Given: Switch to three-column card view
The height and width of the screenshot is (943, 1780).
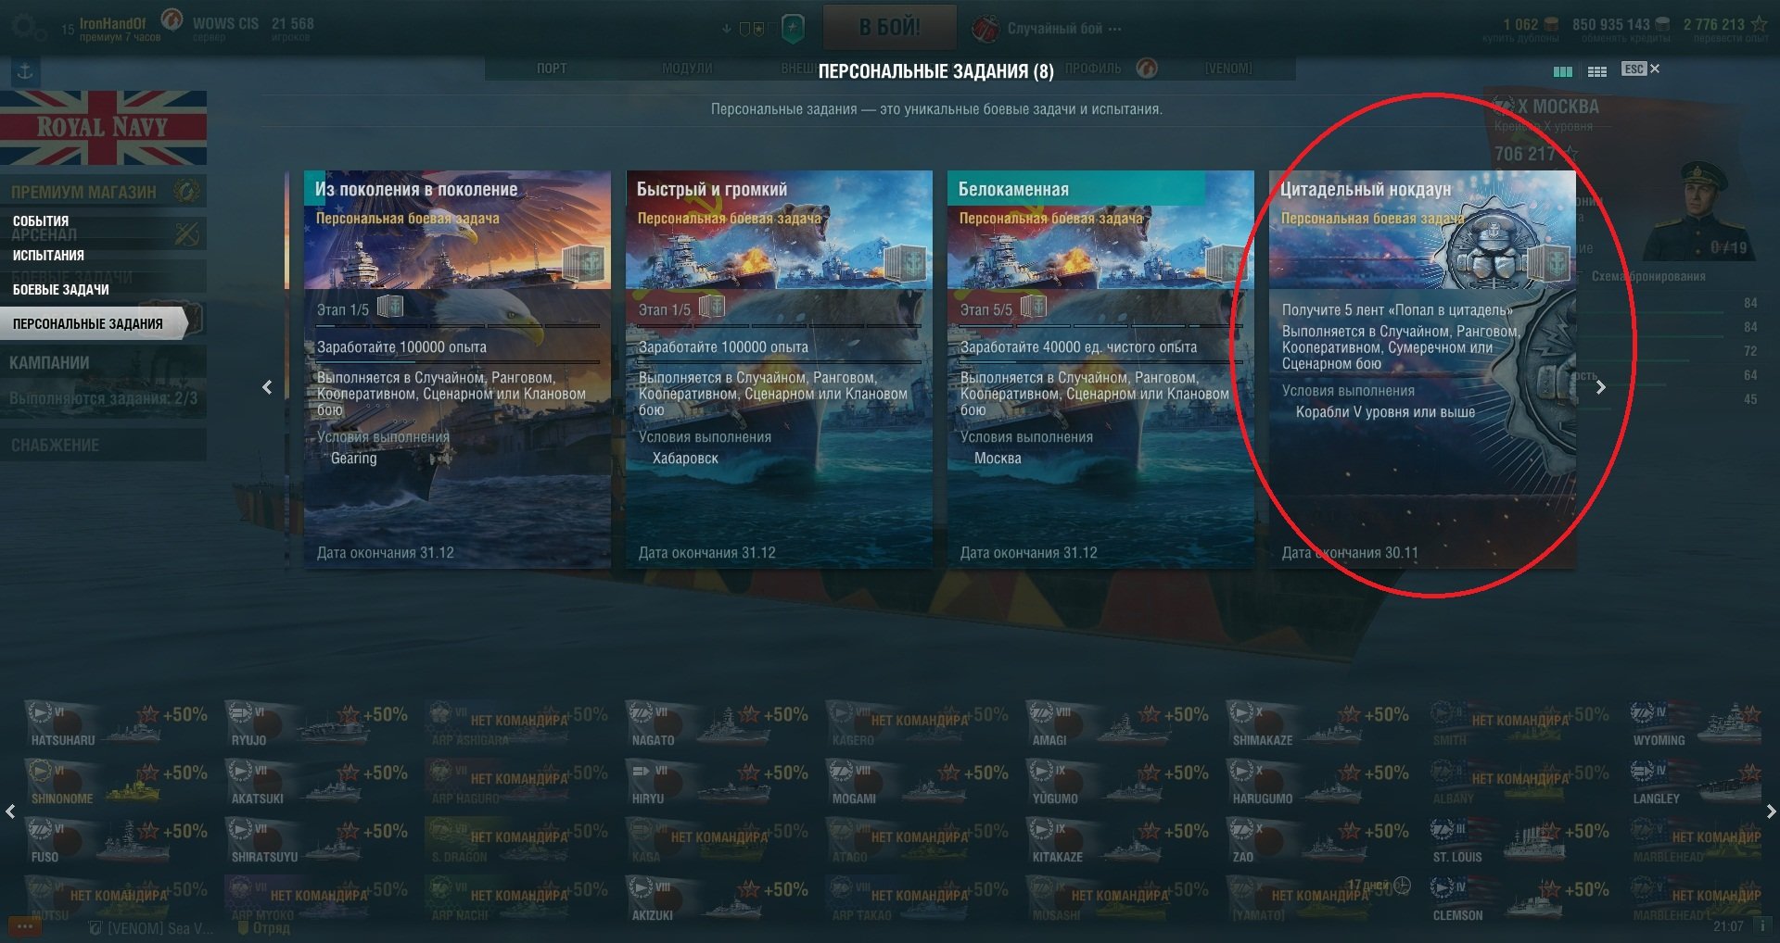Looking at the screenshot, I should pos(1563,71).
